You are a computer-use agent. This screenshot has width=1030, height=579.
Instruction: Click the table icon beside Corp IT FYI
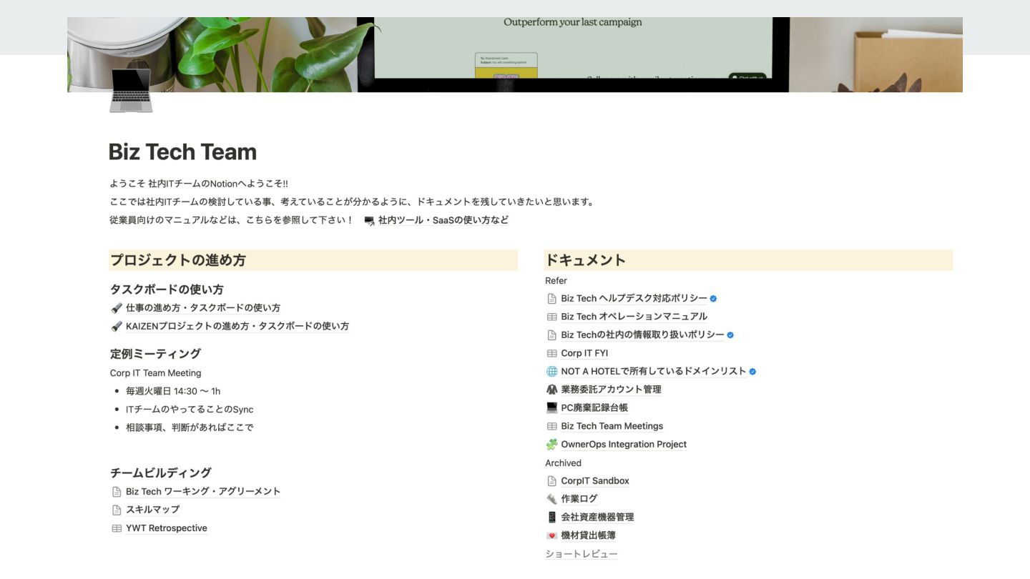(551, 353)
